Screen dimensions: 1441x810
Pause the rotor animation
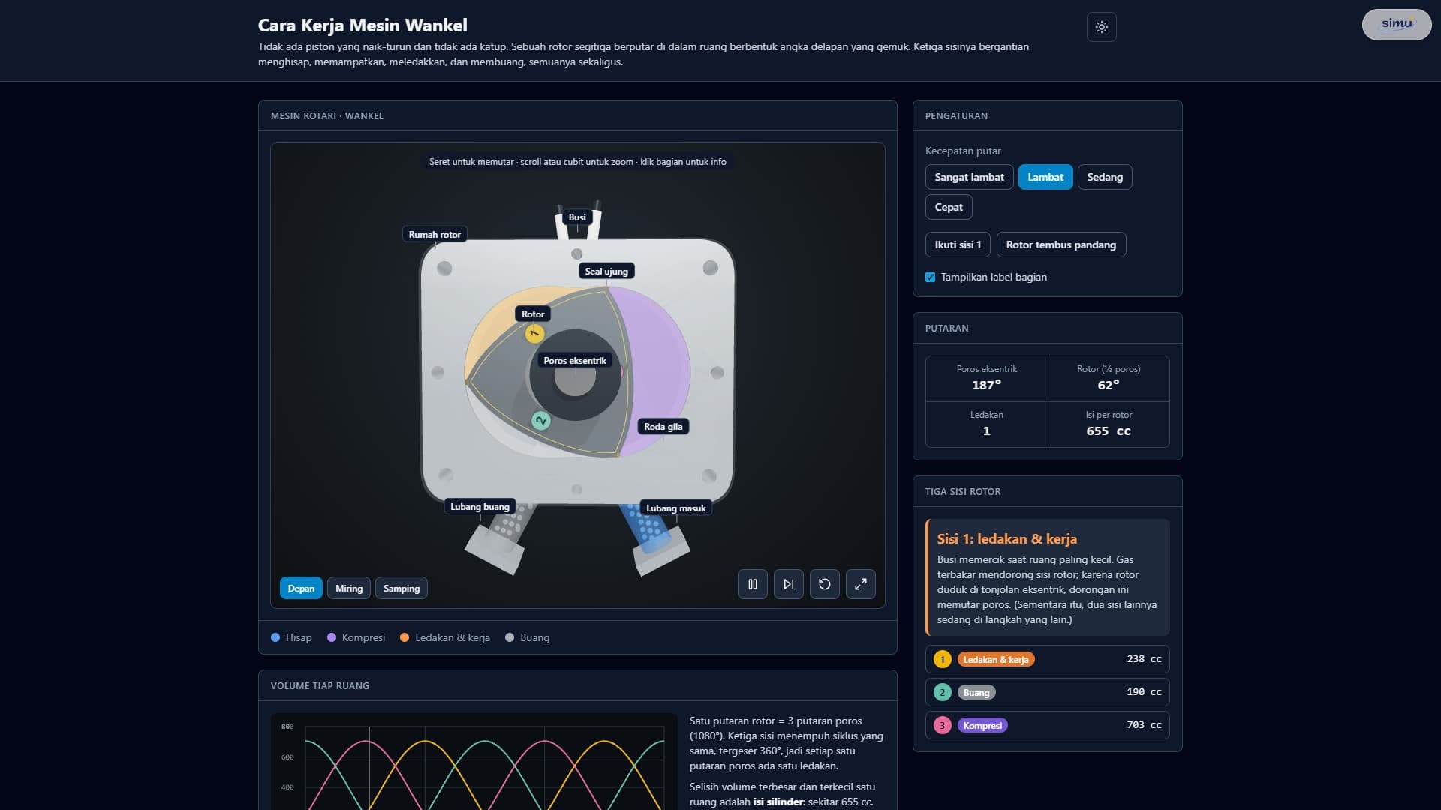tap(752, 584)
